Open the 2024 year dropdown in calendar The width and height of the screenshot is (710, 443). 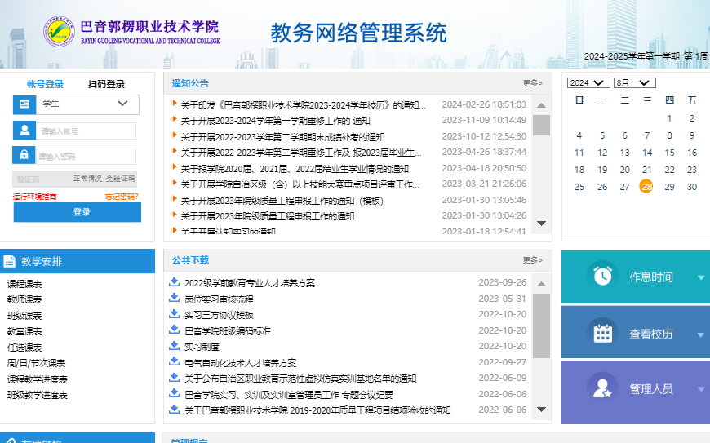[588, 83]
